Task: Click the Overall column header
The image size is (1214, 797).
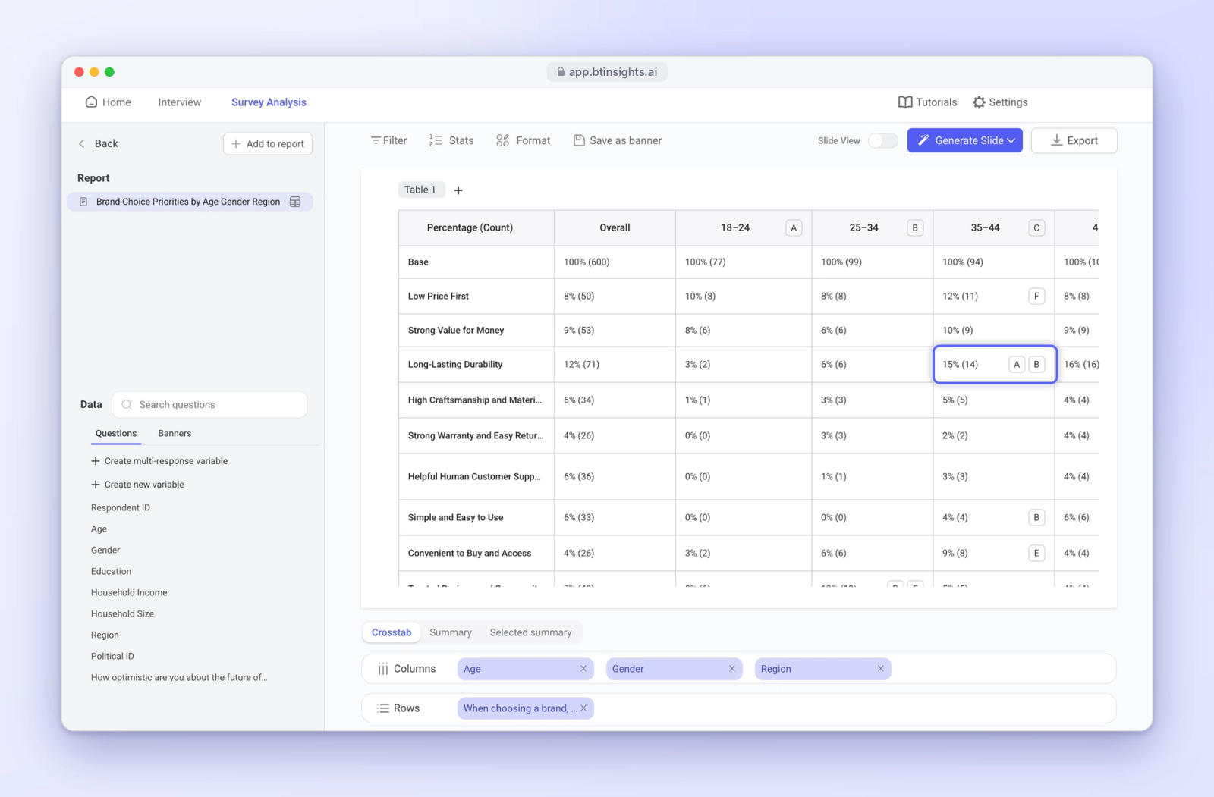Action: click(x=615, y=227)
